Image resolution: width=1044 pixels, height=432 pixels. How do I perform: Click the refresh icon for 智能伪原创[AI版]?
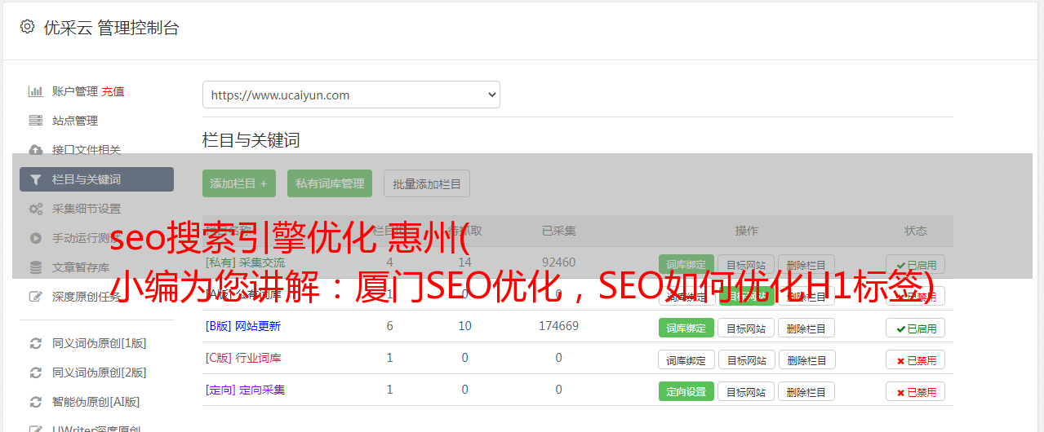click(x=35, y=402)
